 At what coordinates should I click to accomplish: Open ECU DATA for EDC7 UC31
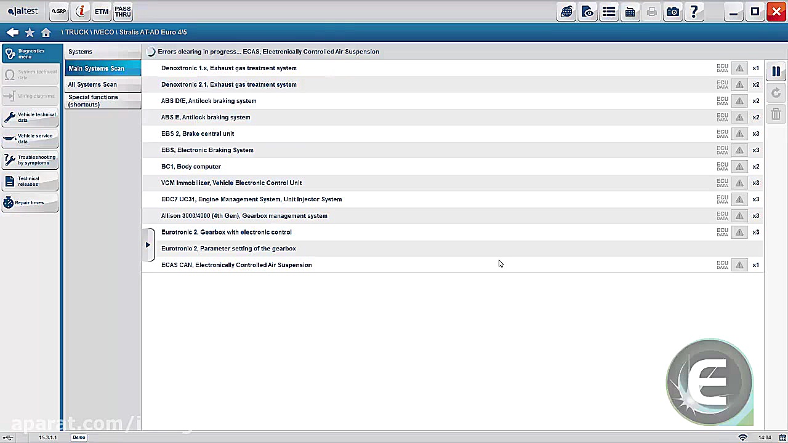[722, 199]
